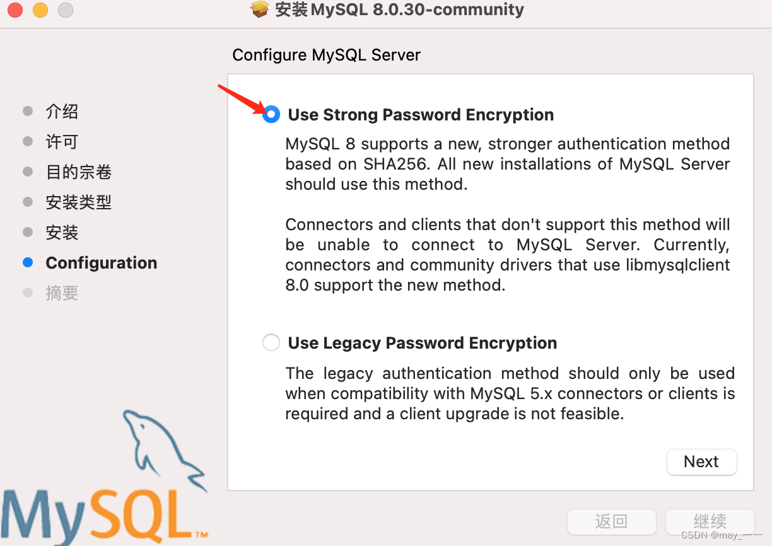The image size is (772, 546).
Task: Click the Next button
Action: (x=701, y=462)
